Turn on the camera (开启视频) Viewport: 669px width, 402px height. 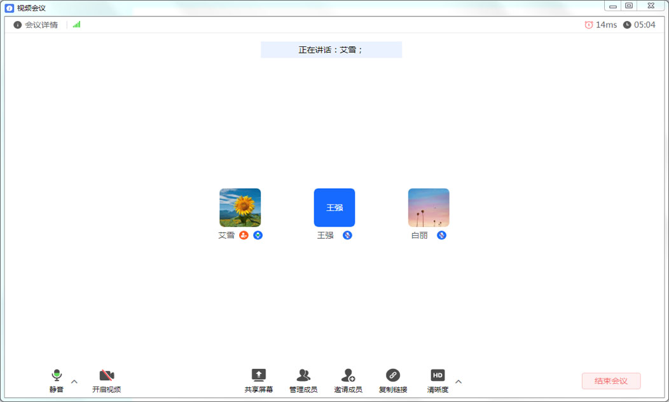(x=106, y=375)
